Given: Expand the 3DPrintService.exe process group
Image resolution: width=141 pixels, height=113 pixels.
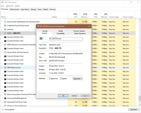Looking at the screenshot, I should click(x=2, y=68).
